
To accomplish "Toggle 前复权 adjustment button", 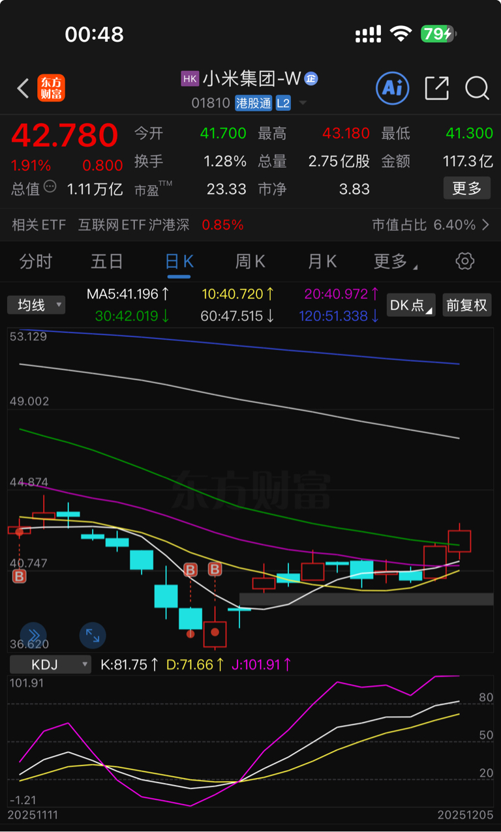I will coord(466,305).
